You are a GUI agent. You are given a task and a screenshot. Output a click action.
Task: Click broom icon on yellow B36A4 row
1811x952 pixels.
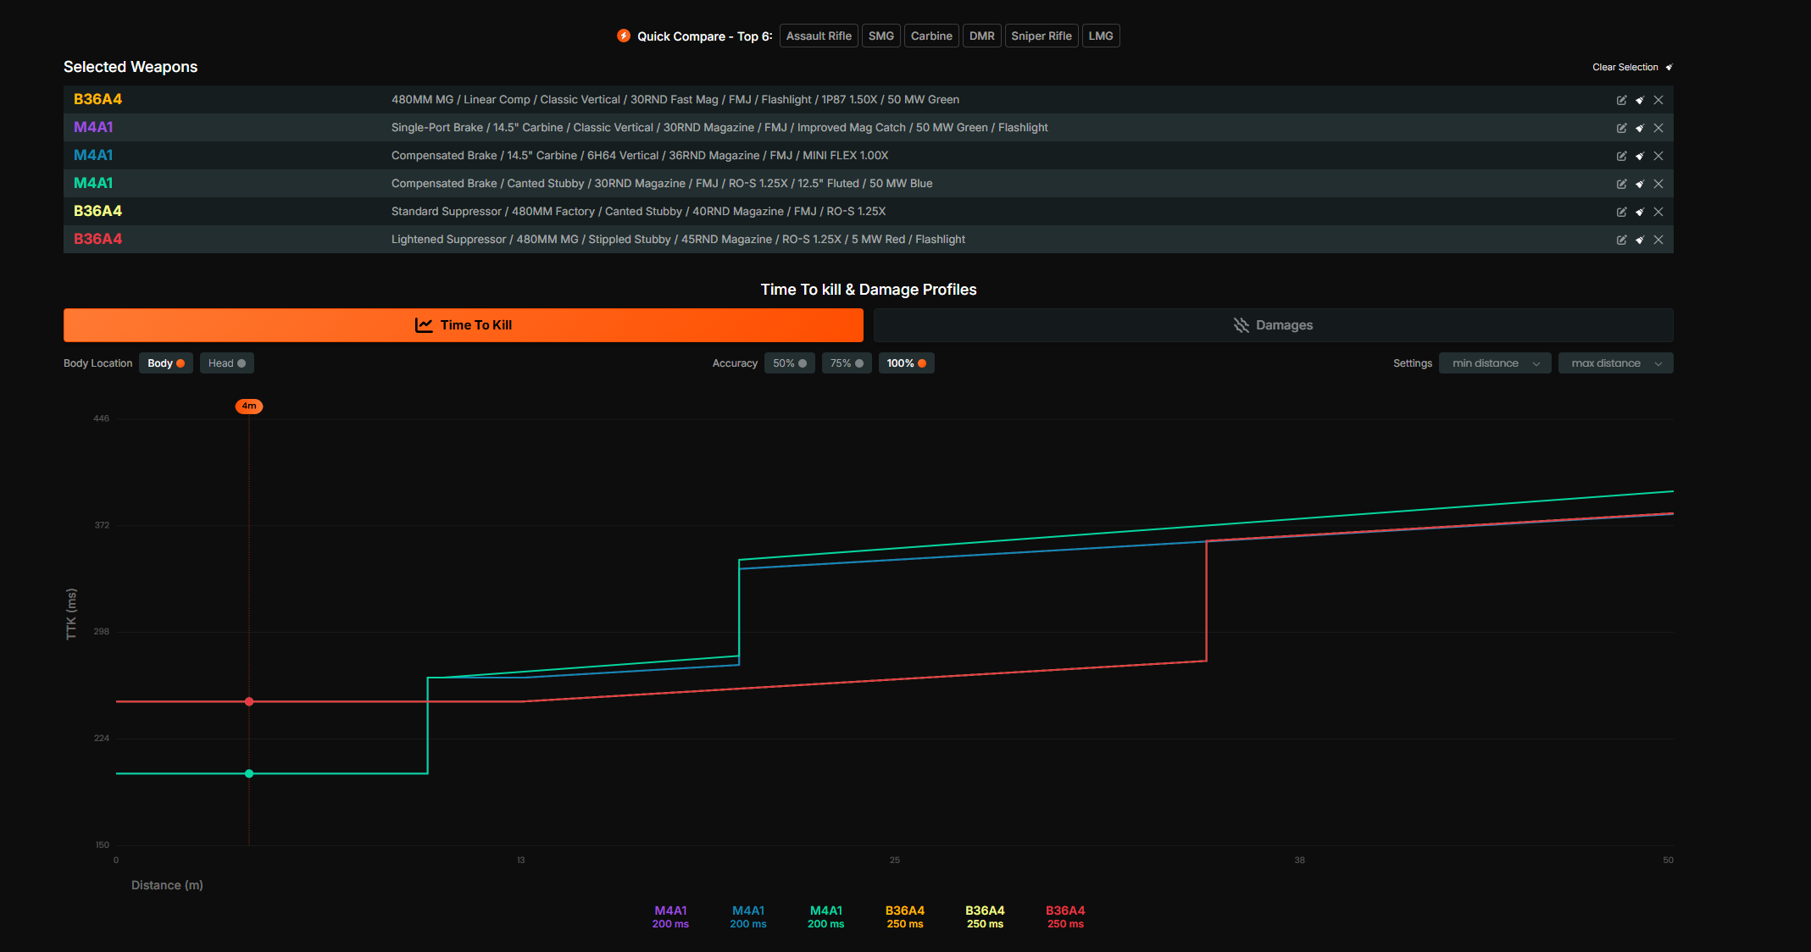(1640, 212)
